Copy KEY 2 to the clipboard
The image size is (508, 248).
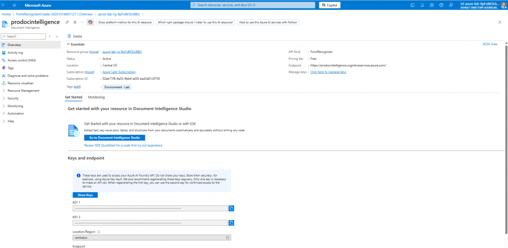231,223
